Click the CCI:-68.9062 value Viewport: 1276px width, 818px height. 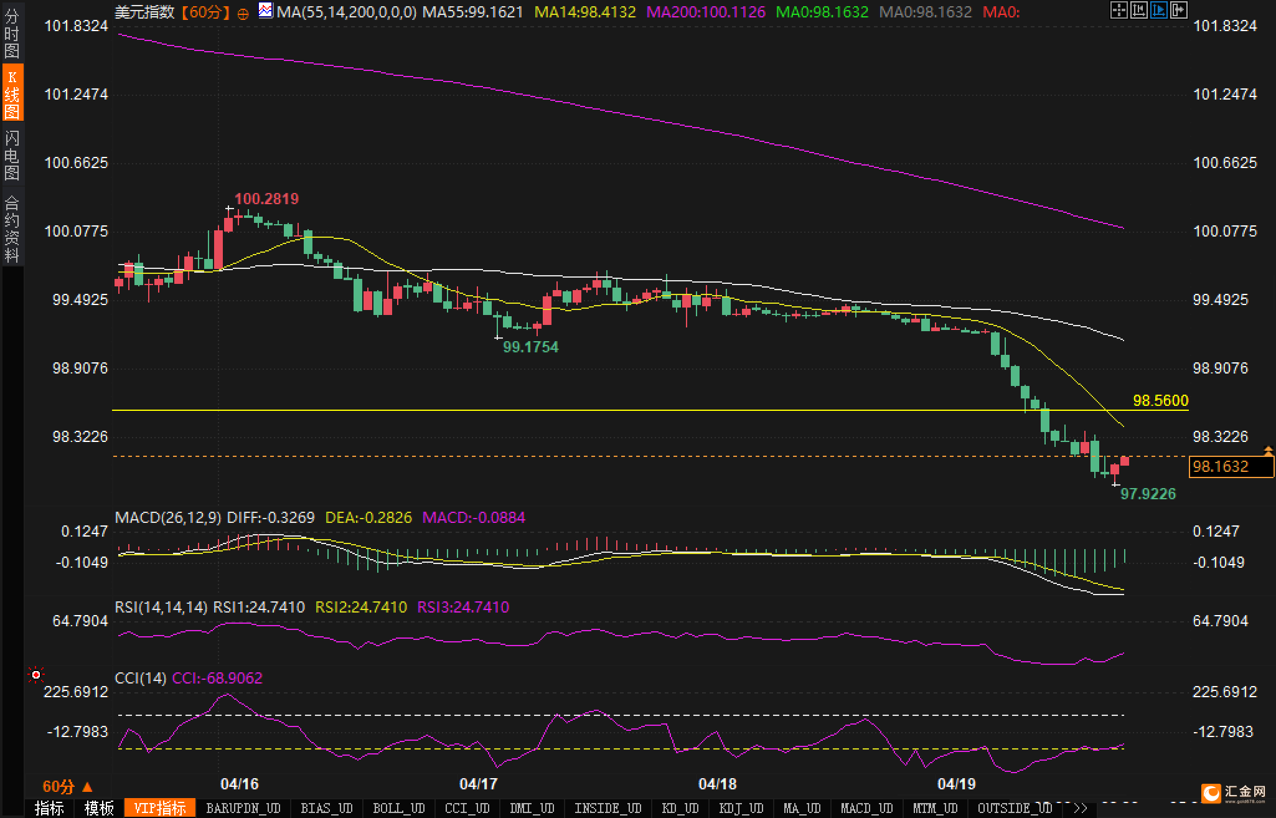(x=217, y=678)
